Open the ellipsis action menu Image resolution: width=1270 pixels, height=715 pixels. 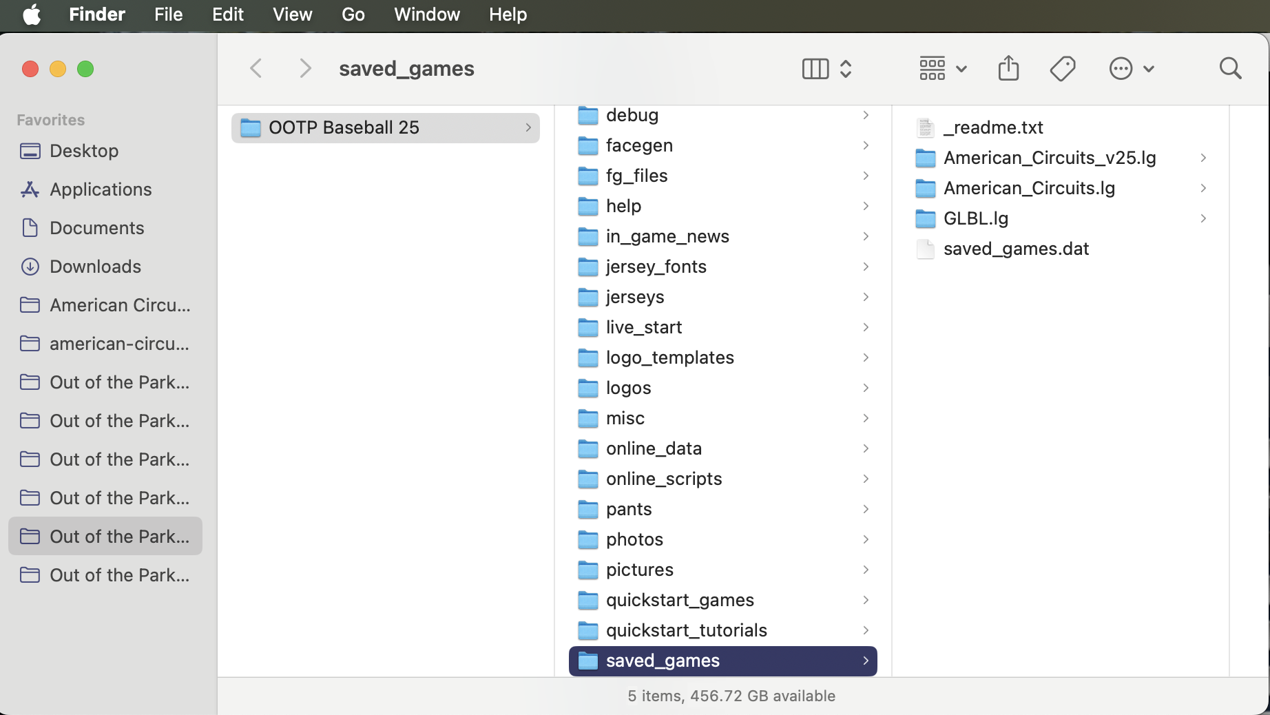[1131, 69]
